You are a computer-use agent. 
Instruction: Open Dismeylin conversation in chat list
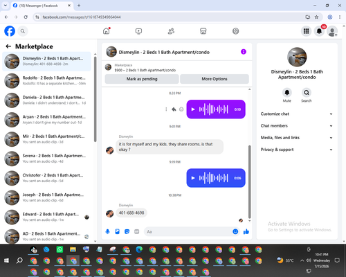click(x=46, y=61)
